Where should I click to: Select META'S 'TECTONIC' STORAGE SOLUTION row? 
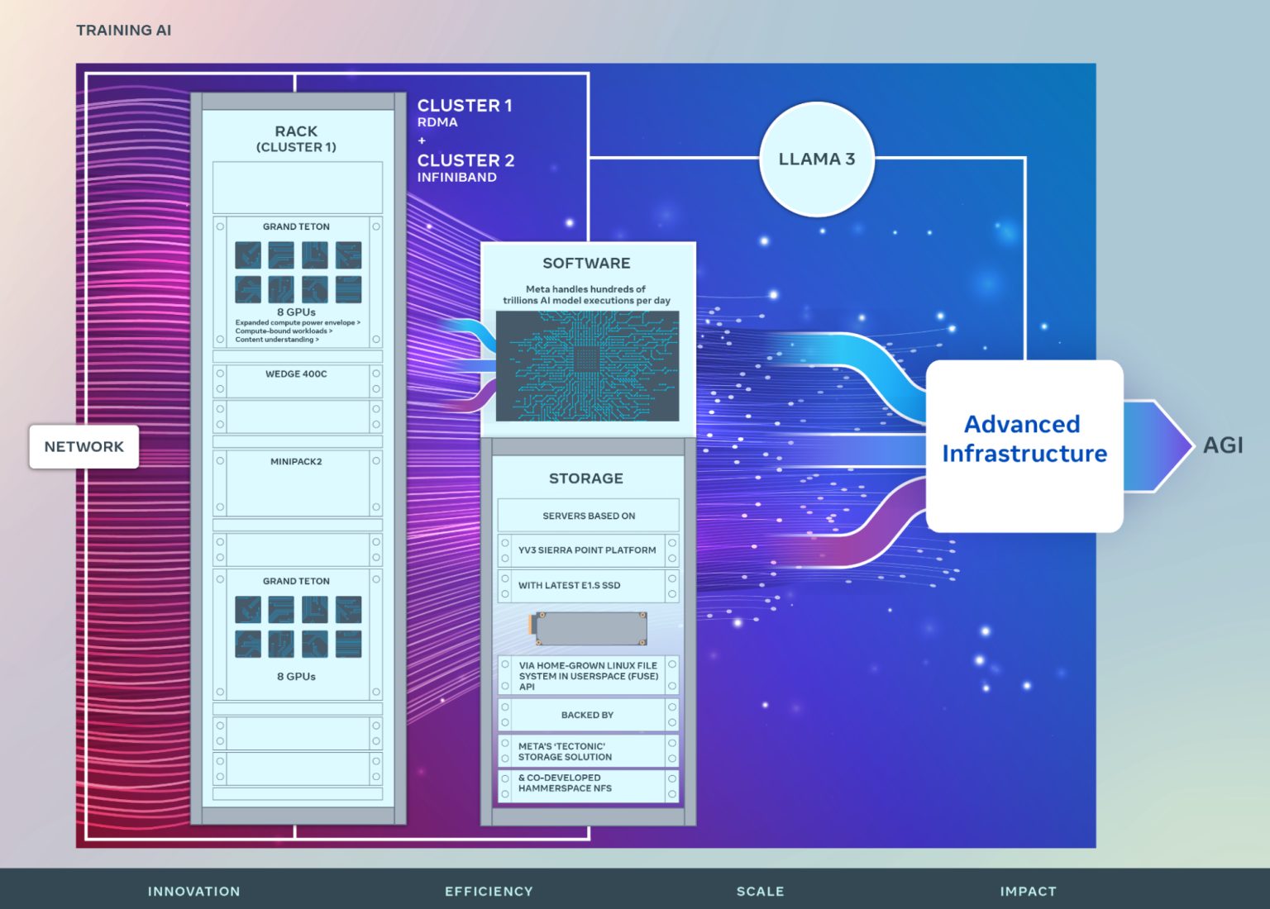(588, 751)
